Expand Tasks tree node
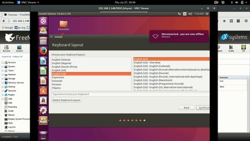This screenshot has height=141, width=250. pos(3,70)
